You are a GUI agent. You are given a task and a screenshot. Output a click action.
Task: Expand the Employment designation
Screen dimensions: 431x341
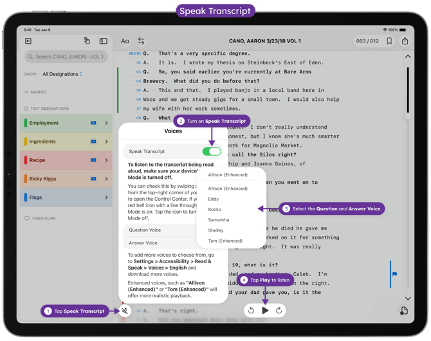click(x=106, y=123)
